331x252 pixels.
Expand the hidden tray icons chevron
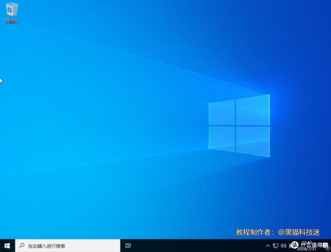click(x=268, y=246)
